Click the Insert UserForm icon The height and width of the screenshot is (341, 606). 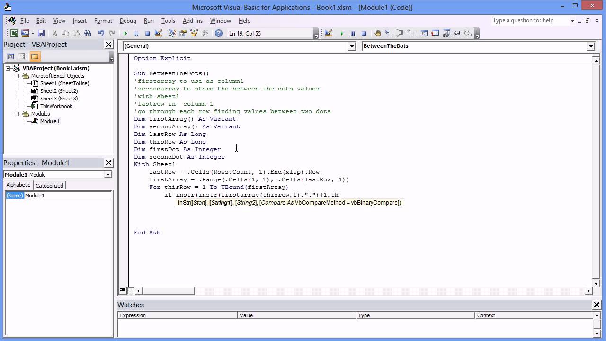(x=25, y=33)
